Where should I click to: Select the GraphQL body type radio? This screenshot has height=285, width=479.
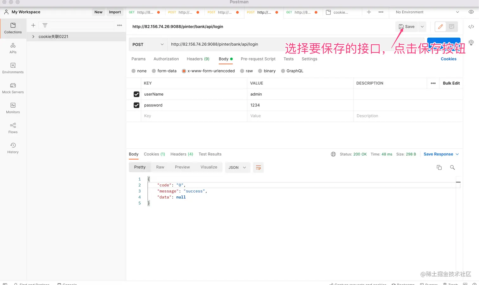[283, 71]
